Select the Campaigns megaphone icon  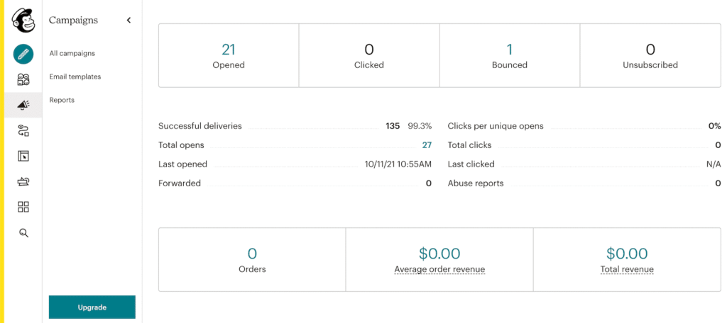pyautogui.click(x=23, y=105)
